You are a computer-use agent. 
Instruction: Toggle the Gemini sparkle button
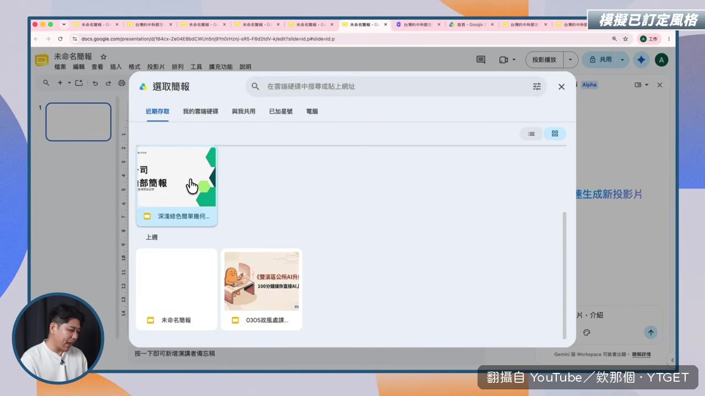click(641, 59)
